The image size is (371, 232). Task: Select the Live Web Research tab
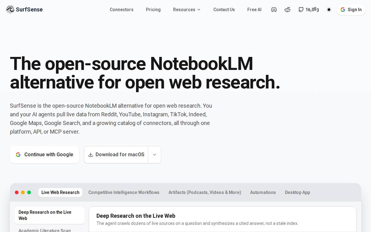60,192
